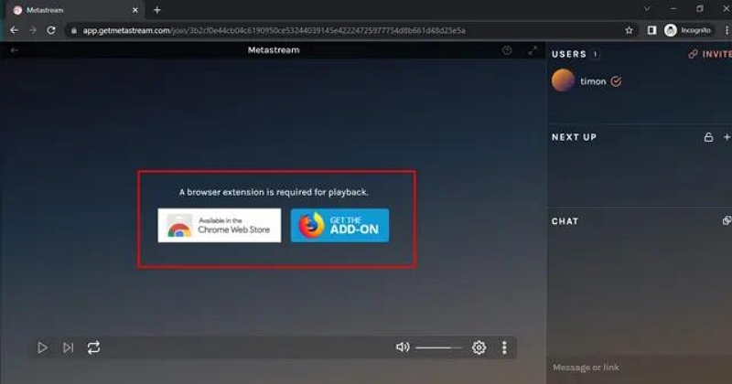
Task: Open the Chrome three-dot menu
Action: point(727,30)
